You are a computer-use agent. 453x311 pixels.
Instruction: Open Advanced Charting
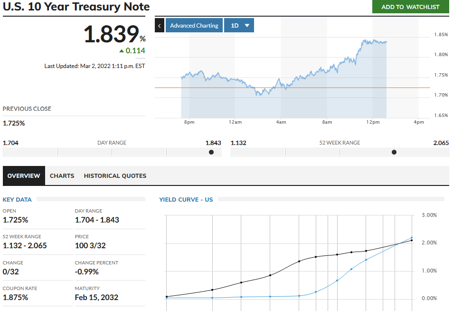[x=194, y=26]
